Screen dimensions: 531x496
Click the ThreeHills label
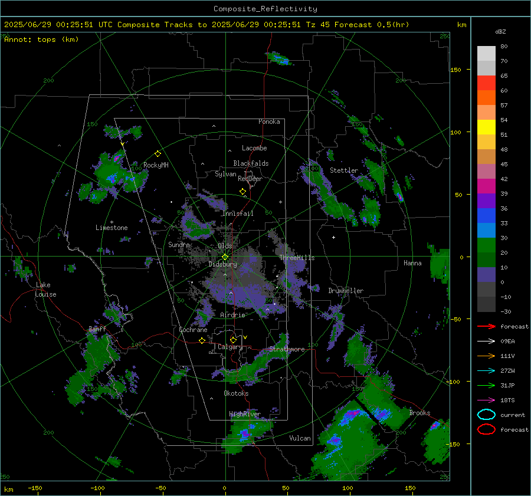297,258
